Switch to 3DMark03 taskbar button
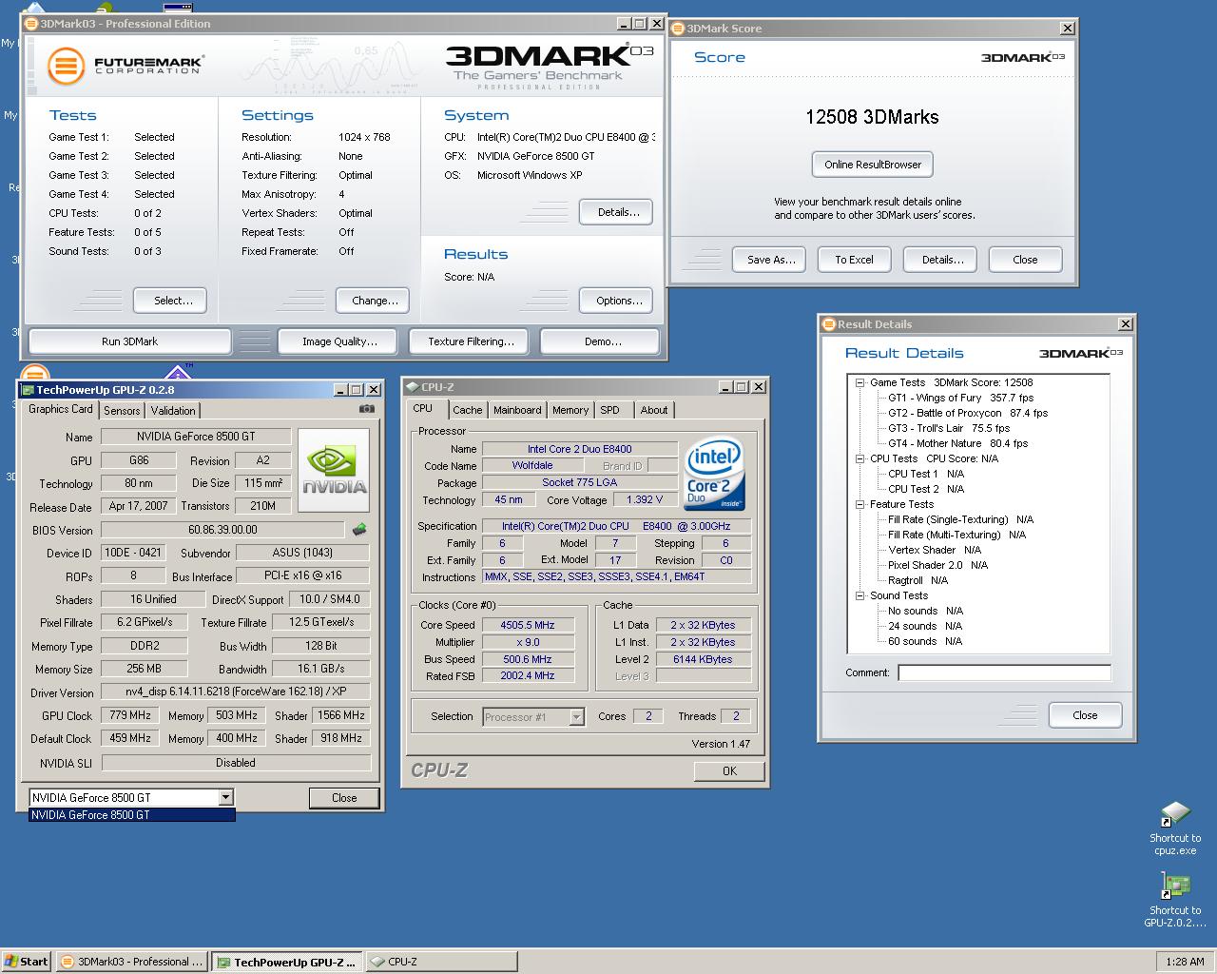Image resolution: width=1217 pixels, height=974 pixels. [131, 962]
